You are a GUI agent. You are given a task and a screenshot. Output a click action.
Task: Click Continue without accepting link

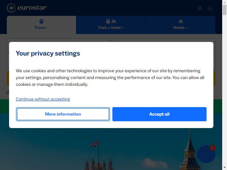[x=43, y=99]
